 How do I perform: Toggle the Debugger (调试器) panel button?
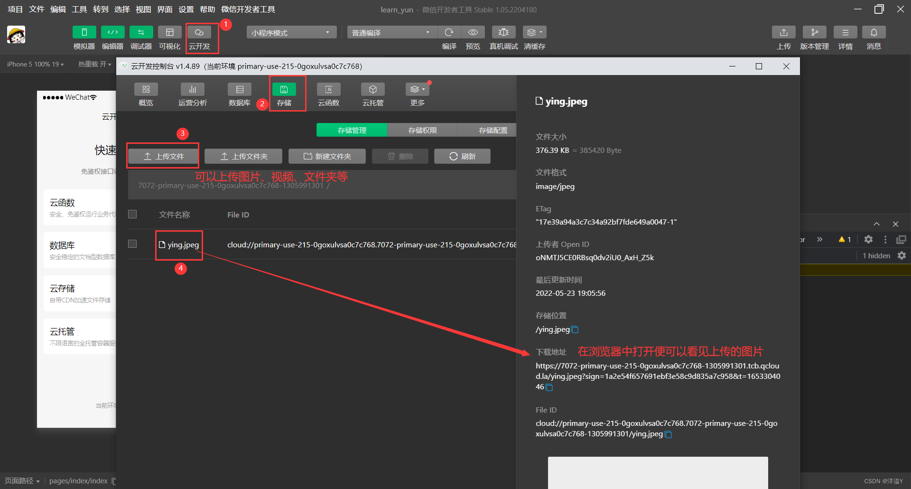point(141,32)
